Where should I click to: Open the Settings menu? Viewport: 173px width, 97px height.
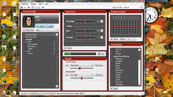(x=33, y=4)
